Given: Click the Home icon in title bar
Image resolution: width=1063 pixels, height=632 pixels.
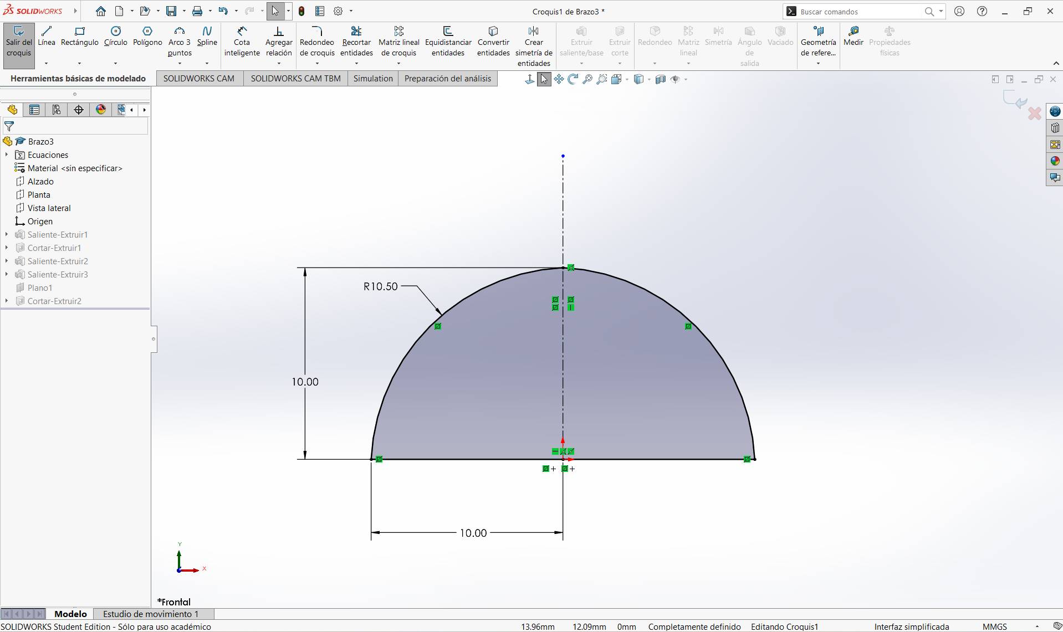Looking at the screenshot, I should pos(100,11).
